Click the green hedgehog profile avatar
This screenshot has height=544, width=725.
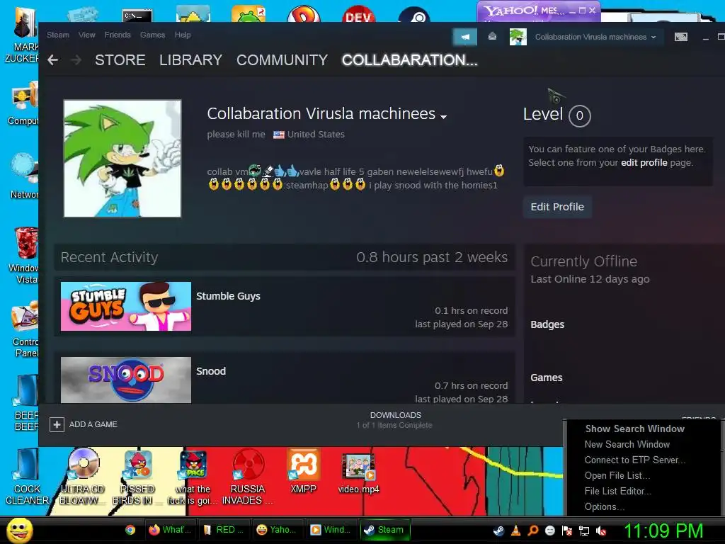pyautogui.click(x=122, y=159)
